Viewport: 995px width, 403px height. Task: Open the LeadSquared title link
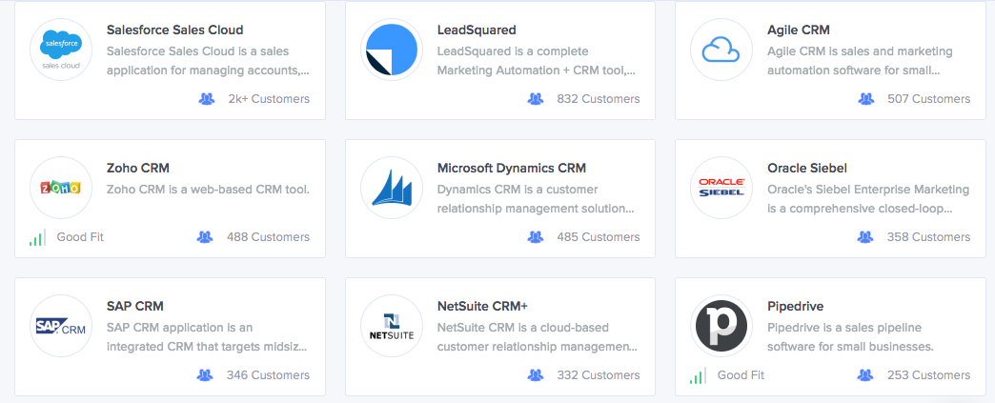[x=477, y=30]
